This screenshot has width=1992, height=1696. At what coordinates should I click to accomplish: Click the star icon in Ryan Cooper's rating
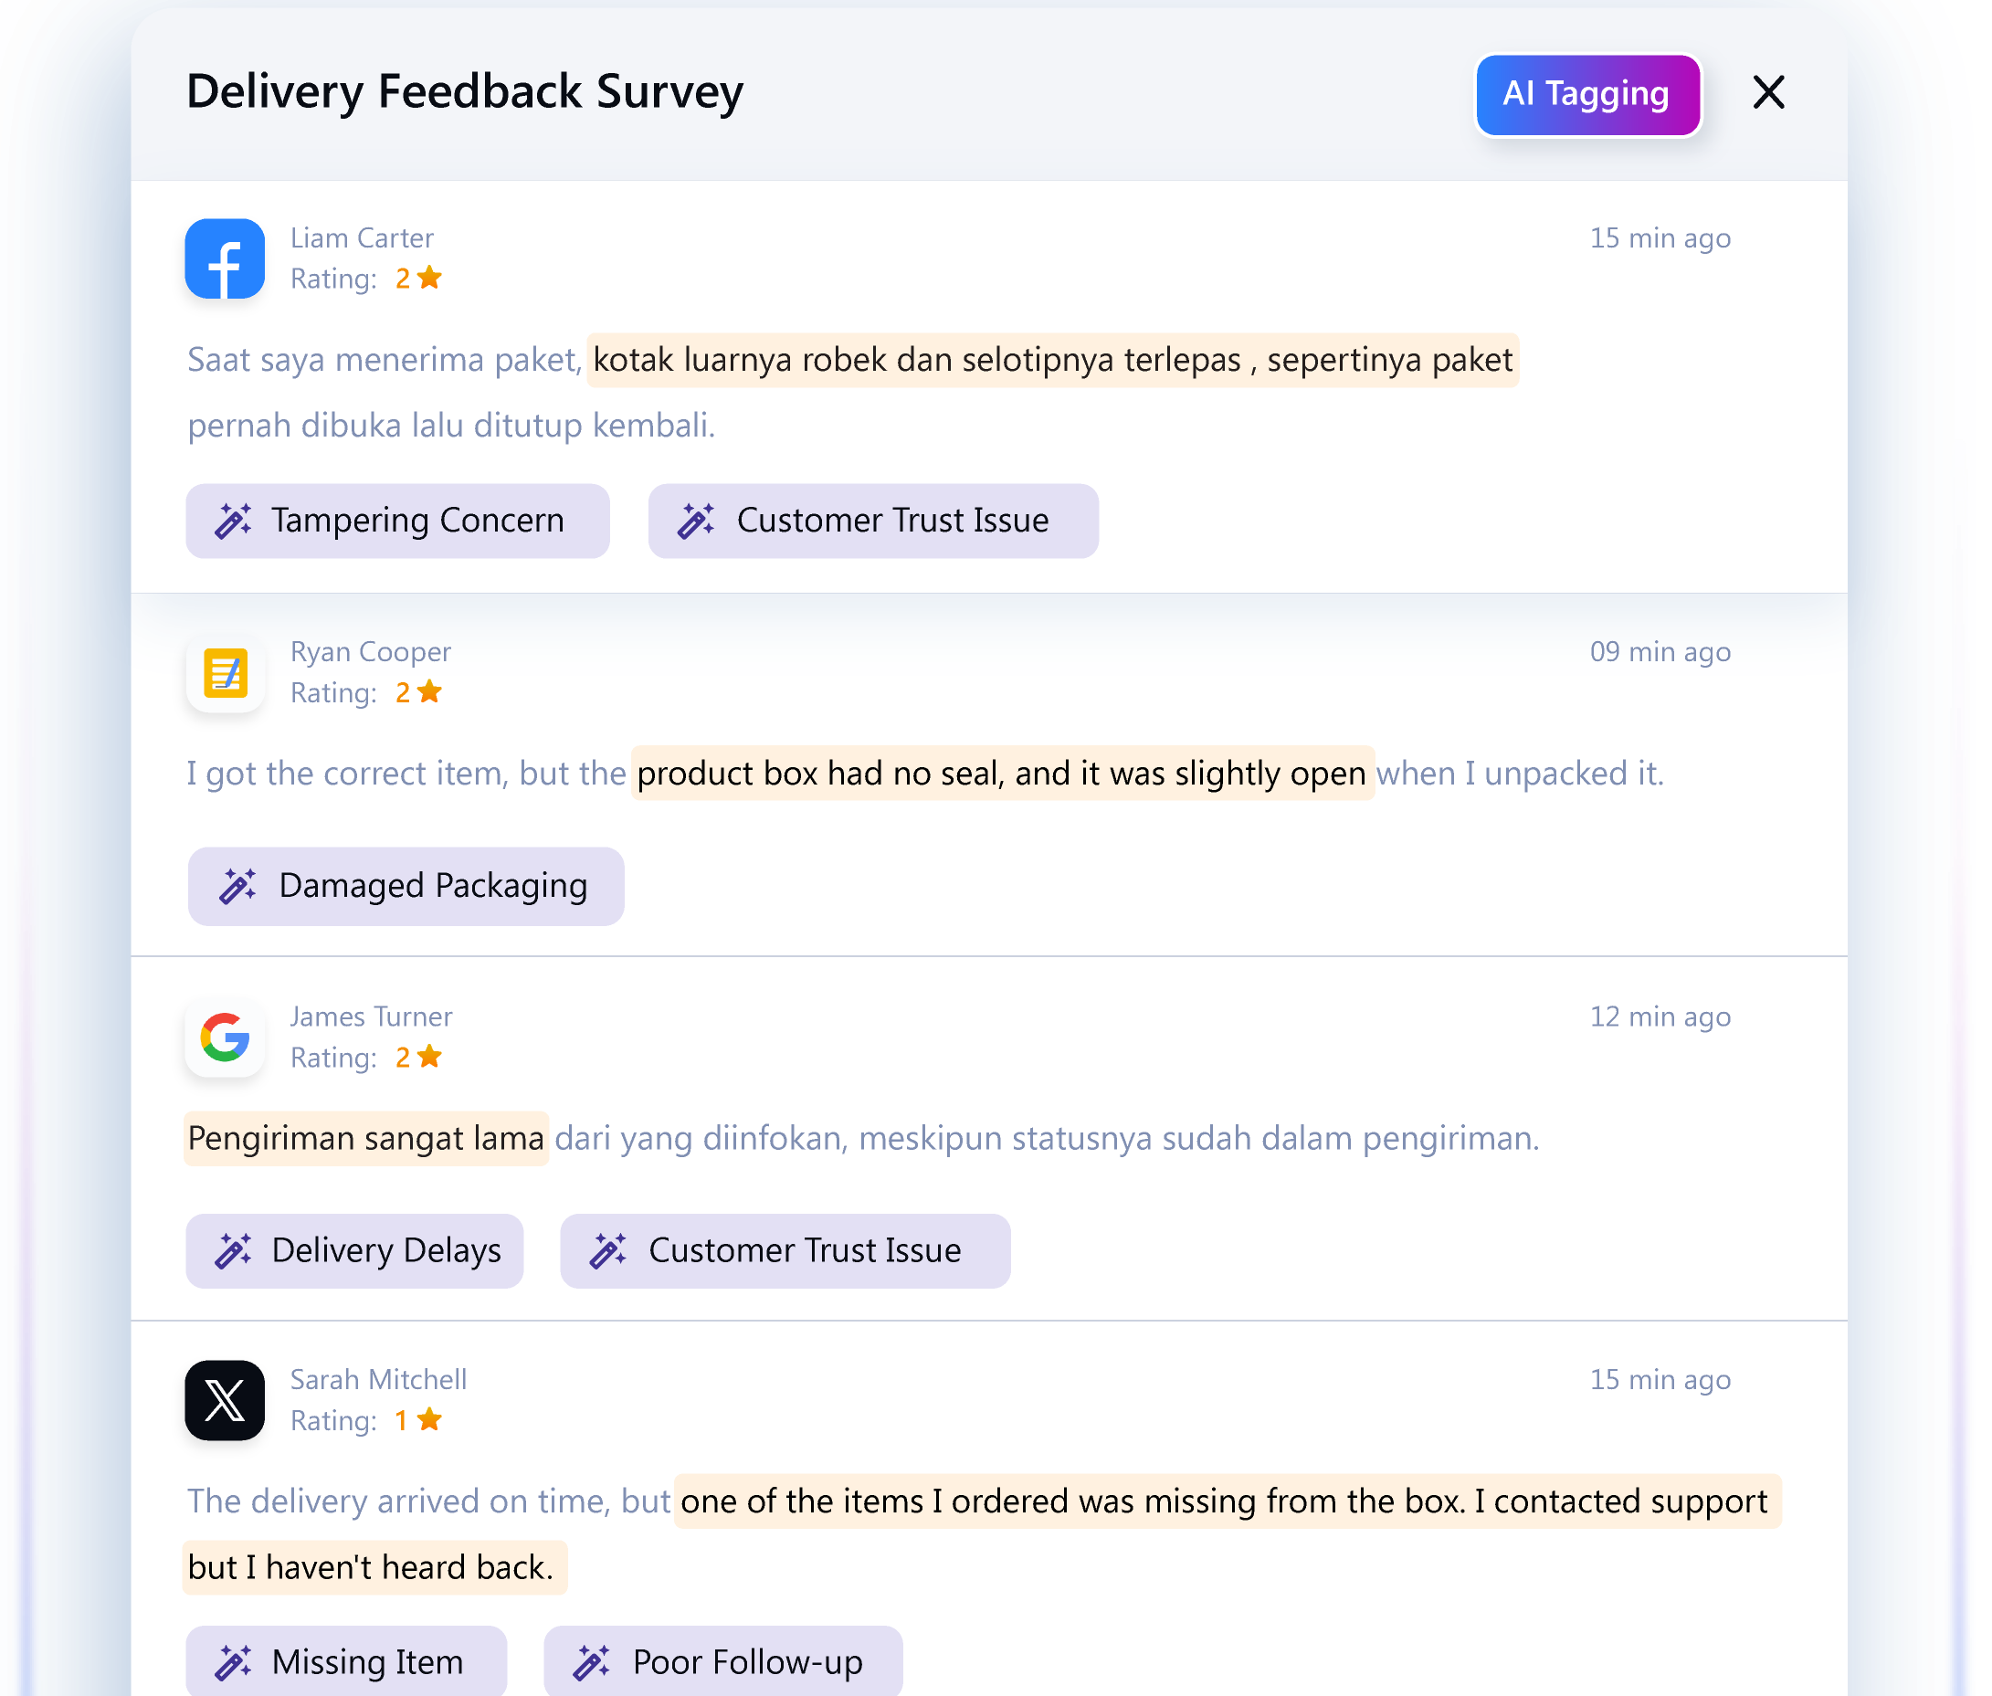(x=430, y=691)
